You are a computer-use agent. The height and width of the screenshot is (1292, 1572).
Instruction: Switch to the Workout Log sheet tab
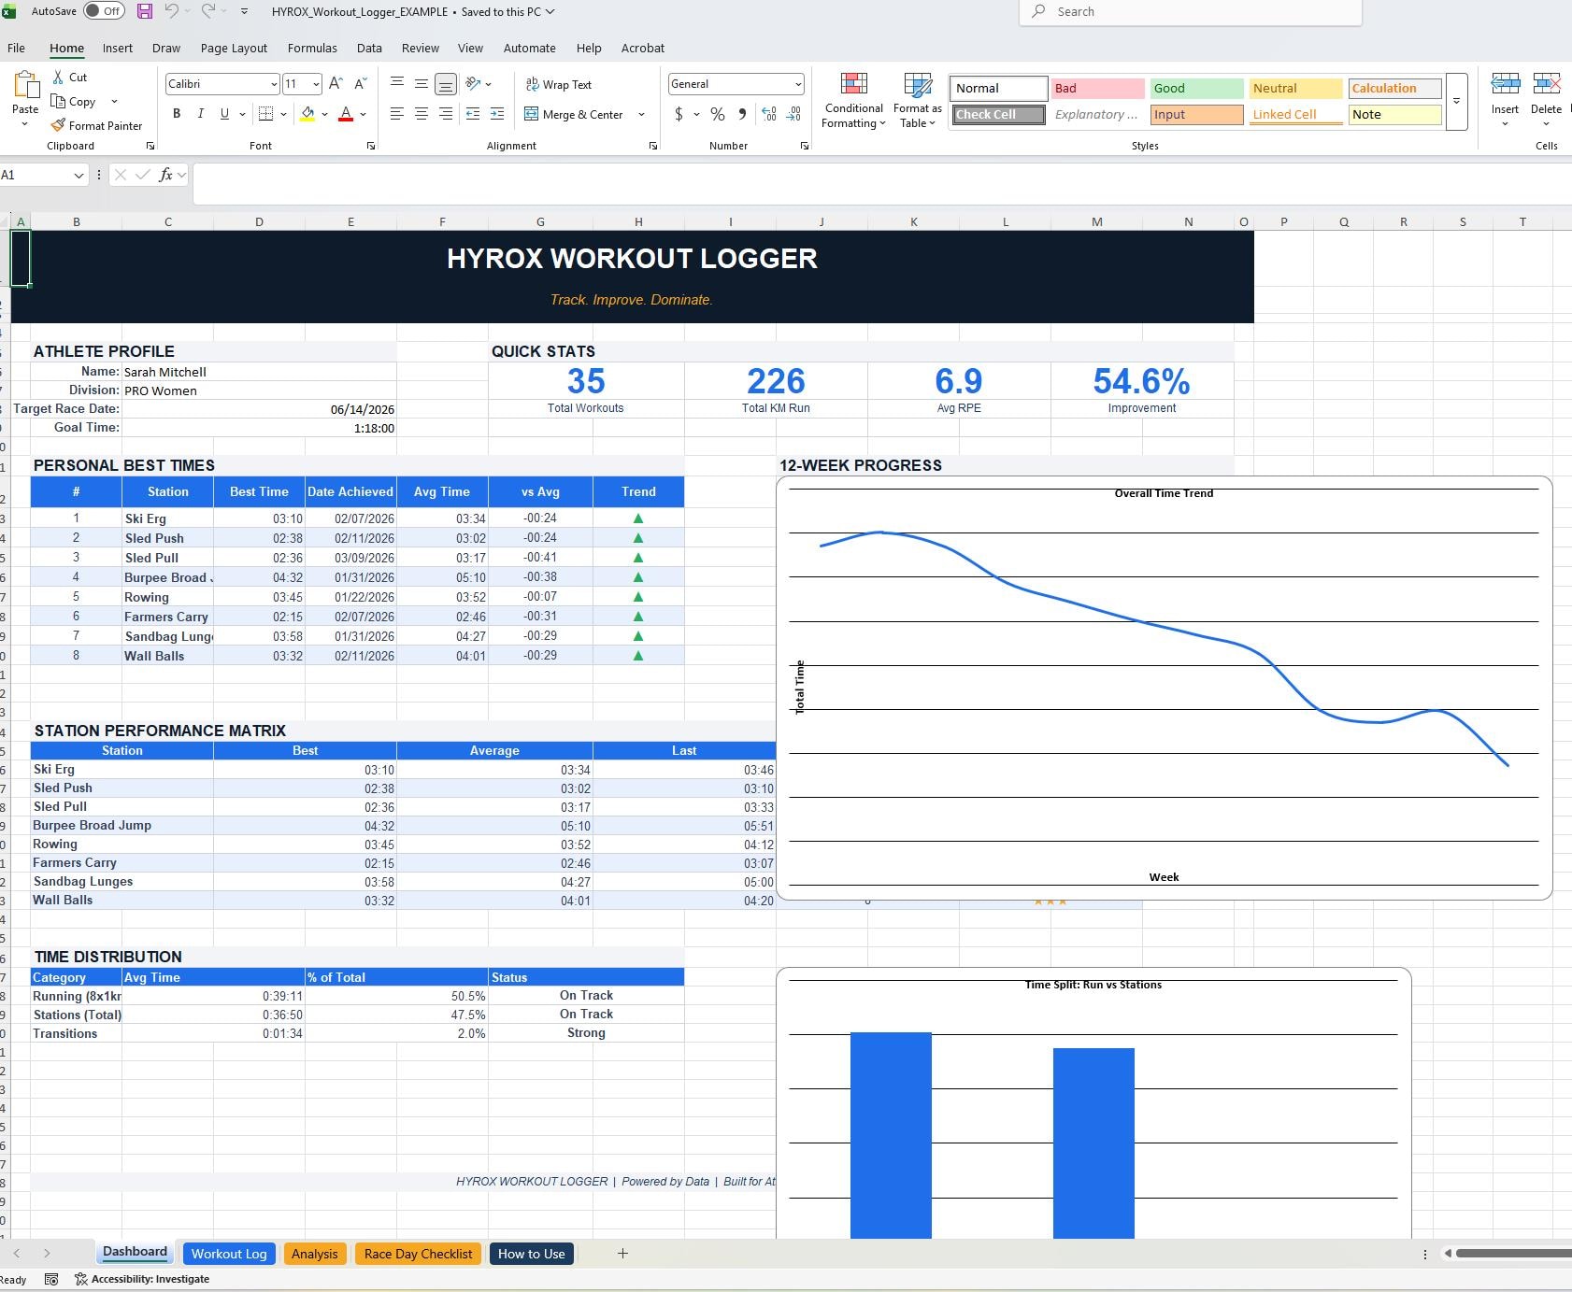pos(229,1254)
